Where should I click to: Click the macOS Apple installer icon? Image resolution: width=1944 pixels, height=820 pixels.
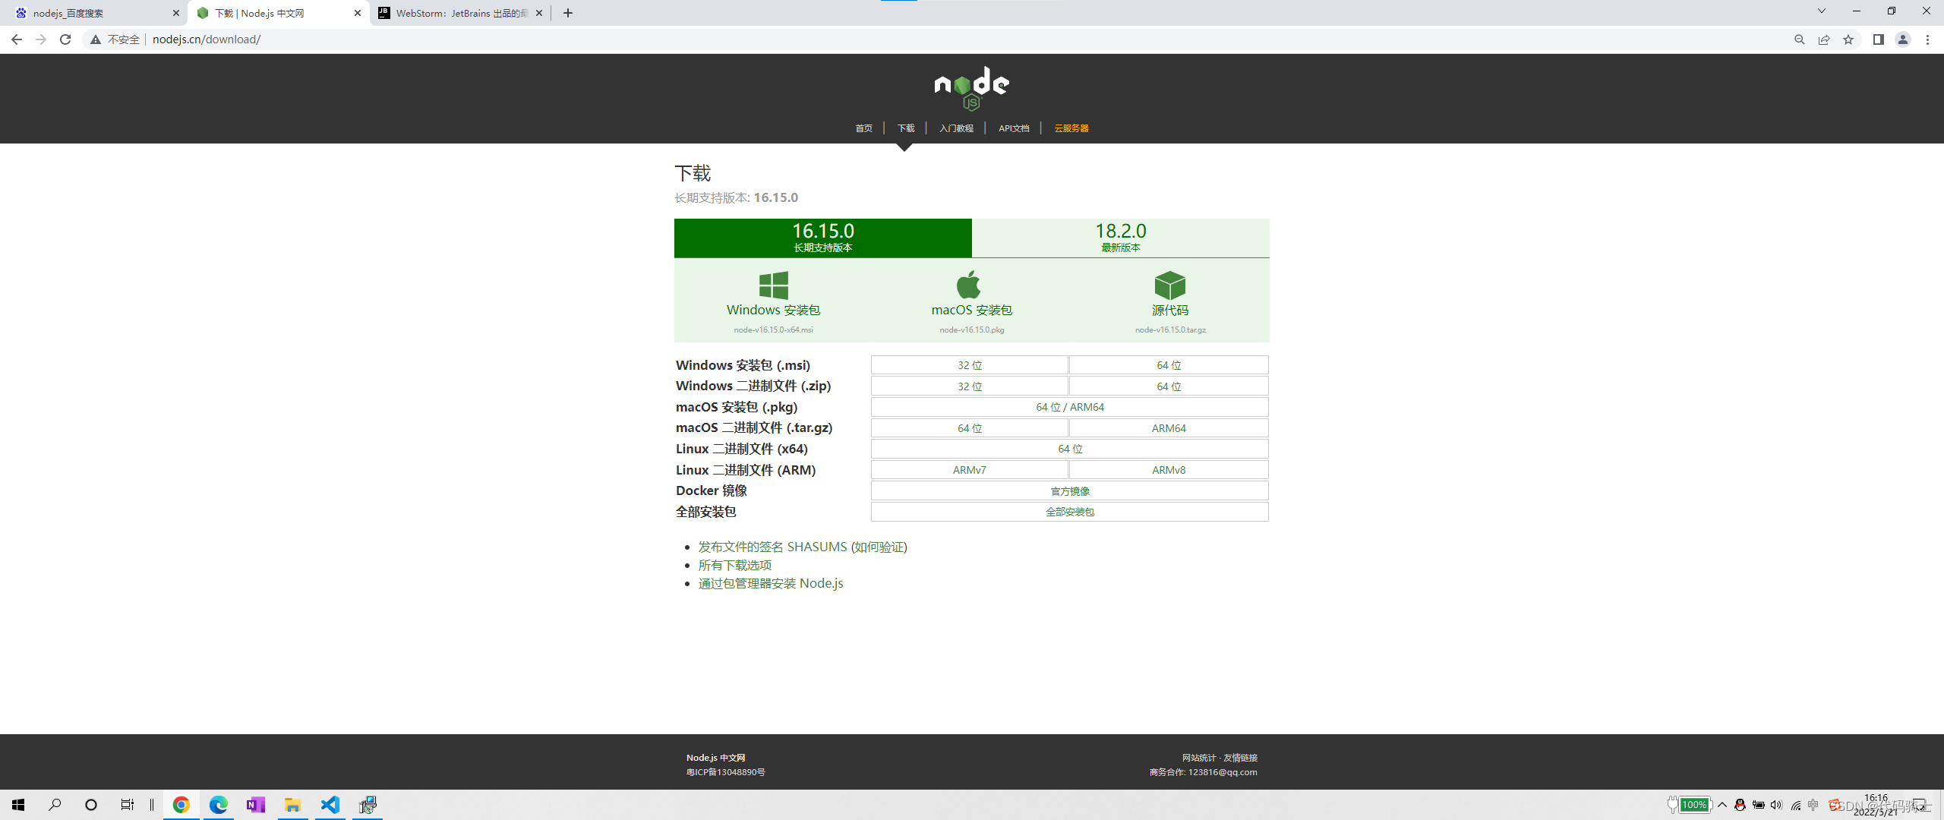[x=968, y=285]
